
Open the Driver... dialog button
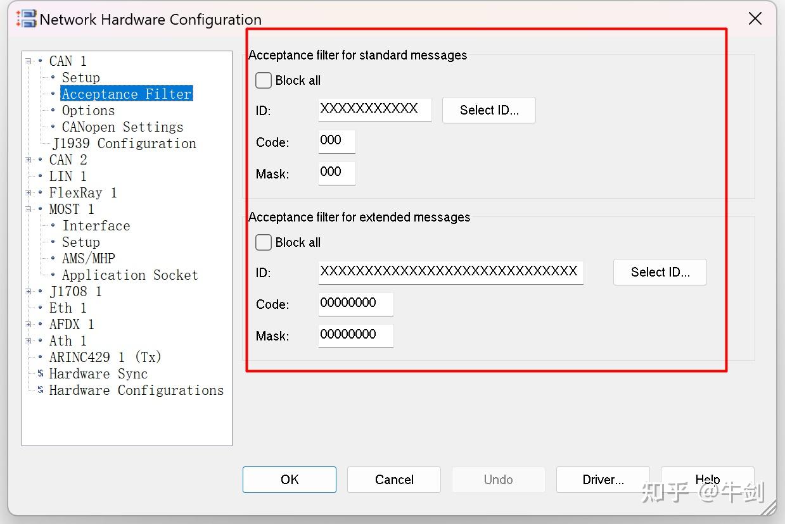pos(603,480)
